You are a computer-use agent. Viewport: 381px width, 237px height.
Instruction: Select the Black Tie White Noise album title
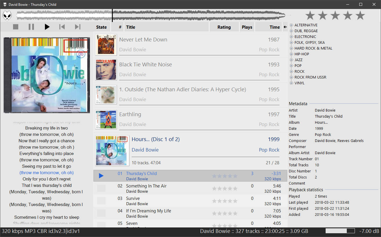(146, 65)
